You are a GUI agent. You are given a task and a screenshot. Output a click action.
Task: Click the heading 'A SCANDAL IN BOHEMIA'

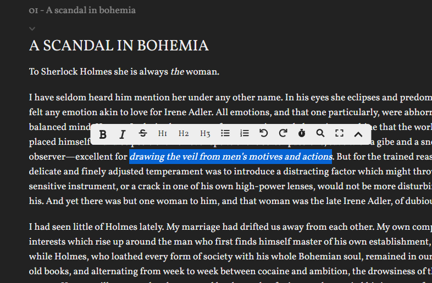(x=119, y=46)
